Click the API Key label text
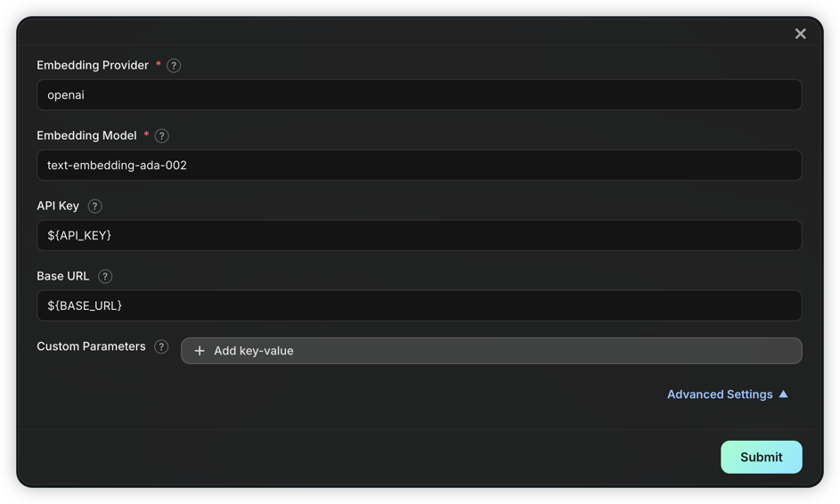840x504 pixels. [58, 206]
